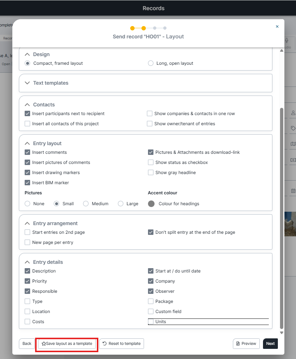The width and height of the screenshot is (296, 359).
Task: Collapse the Contacts section
Action: 27,105
